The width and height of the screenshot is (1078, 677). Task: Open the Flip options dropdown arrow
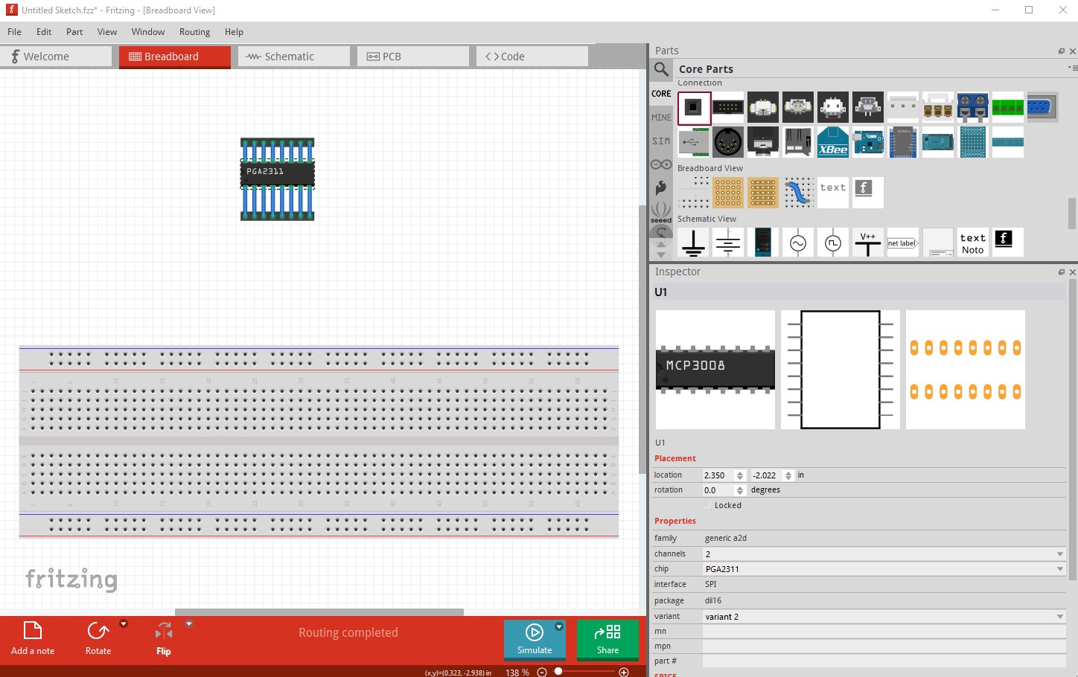[189, 624]
